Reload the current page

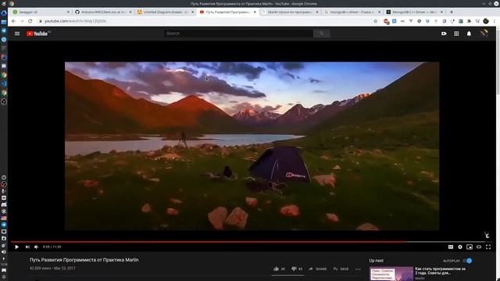(x=30, y=21)
